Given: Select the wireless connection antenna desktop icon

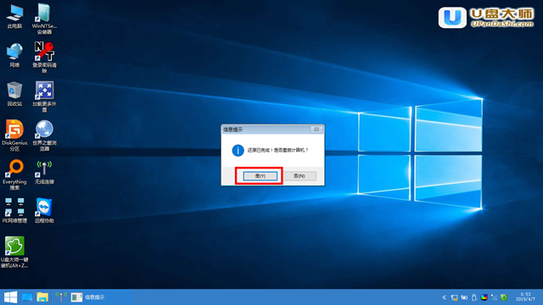Looking at the screenshot, I should click(x=44, y=172).
